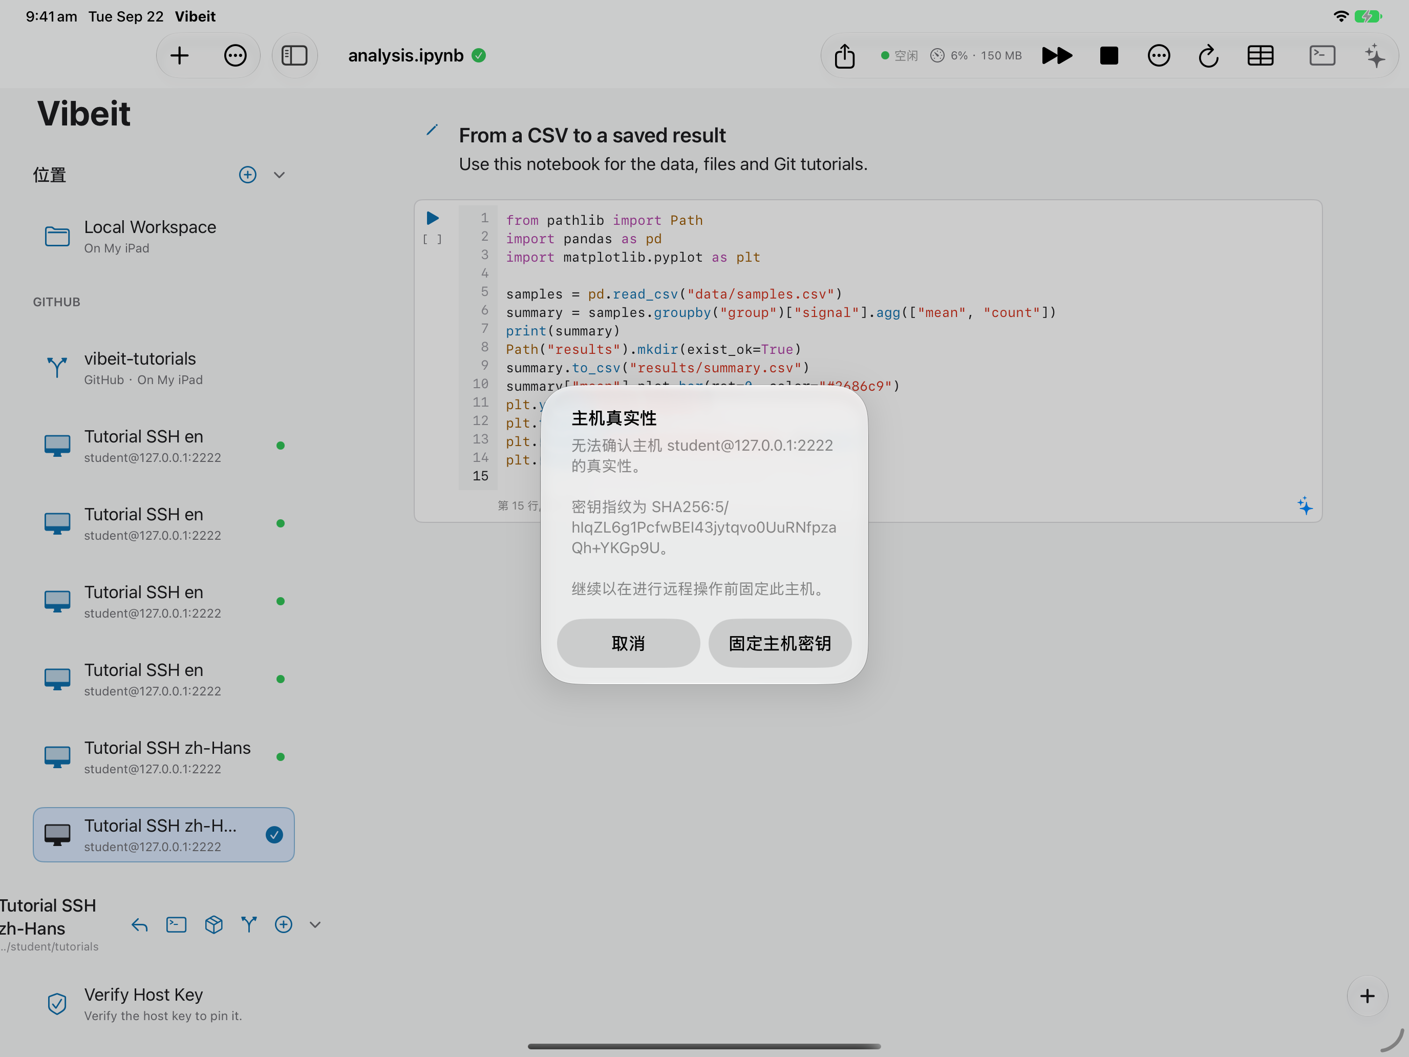Click the 空闲 kernel status indicator
This screenshot has height=1057, width=1409.
[x=900, y=55]
